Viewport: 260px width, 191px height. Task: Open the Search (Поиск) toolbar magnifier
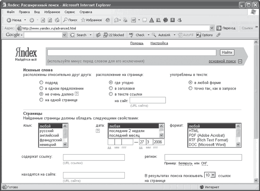70,20
